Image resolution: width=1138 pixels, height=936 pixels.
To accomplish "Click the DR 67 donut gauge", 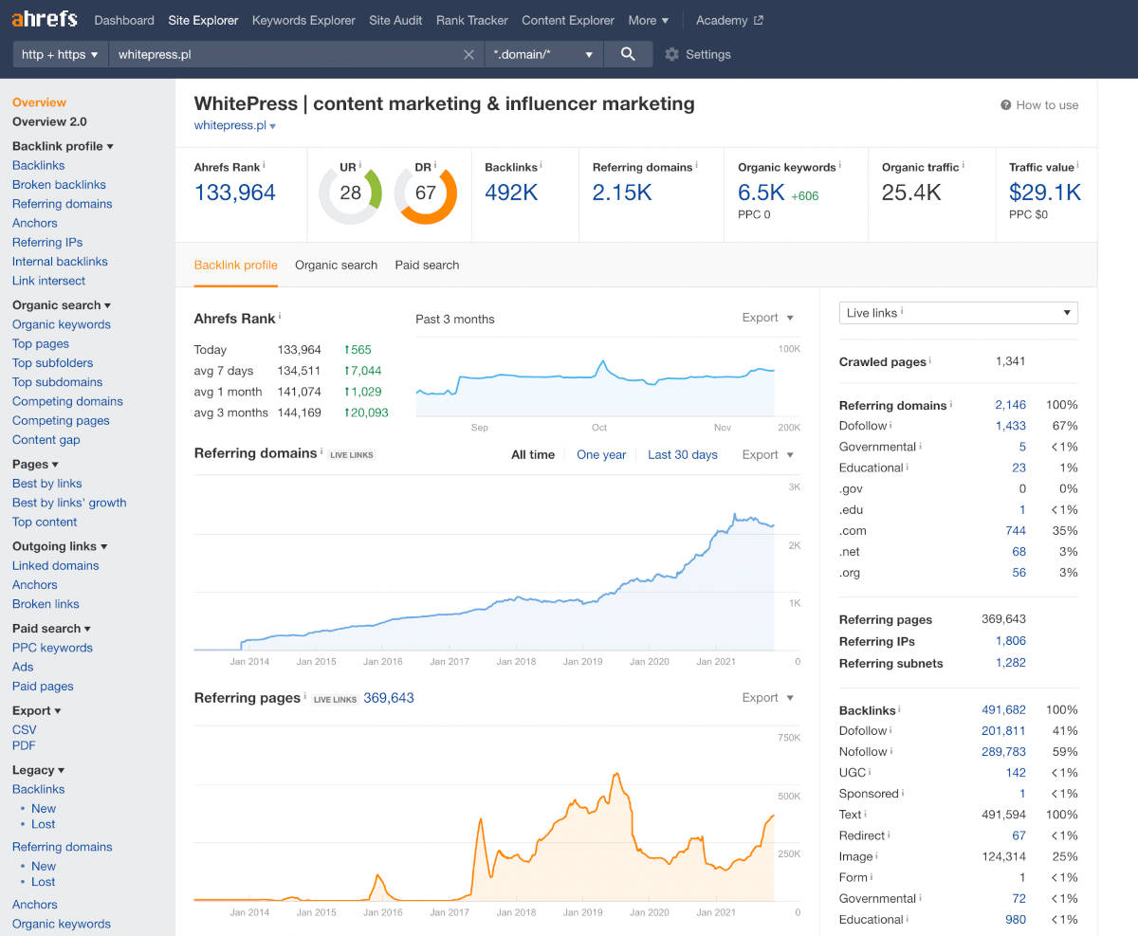I will point(426,193).
